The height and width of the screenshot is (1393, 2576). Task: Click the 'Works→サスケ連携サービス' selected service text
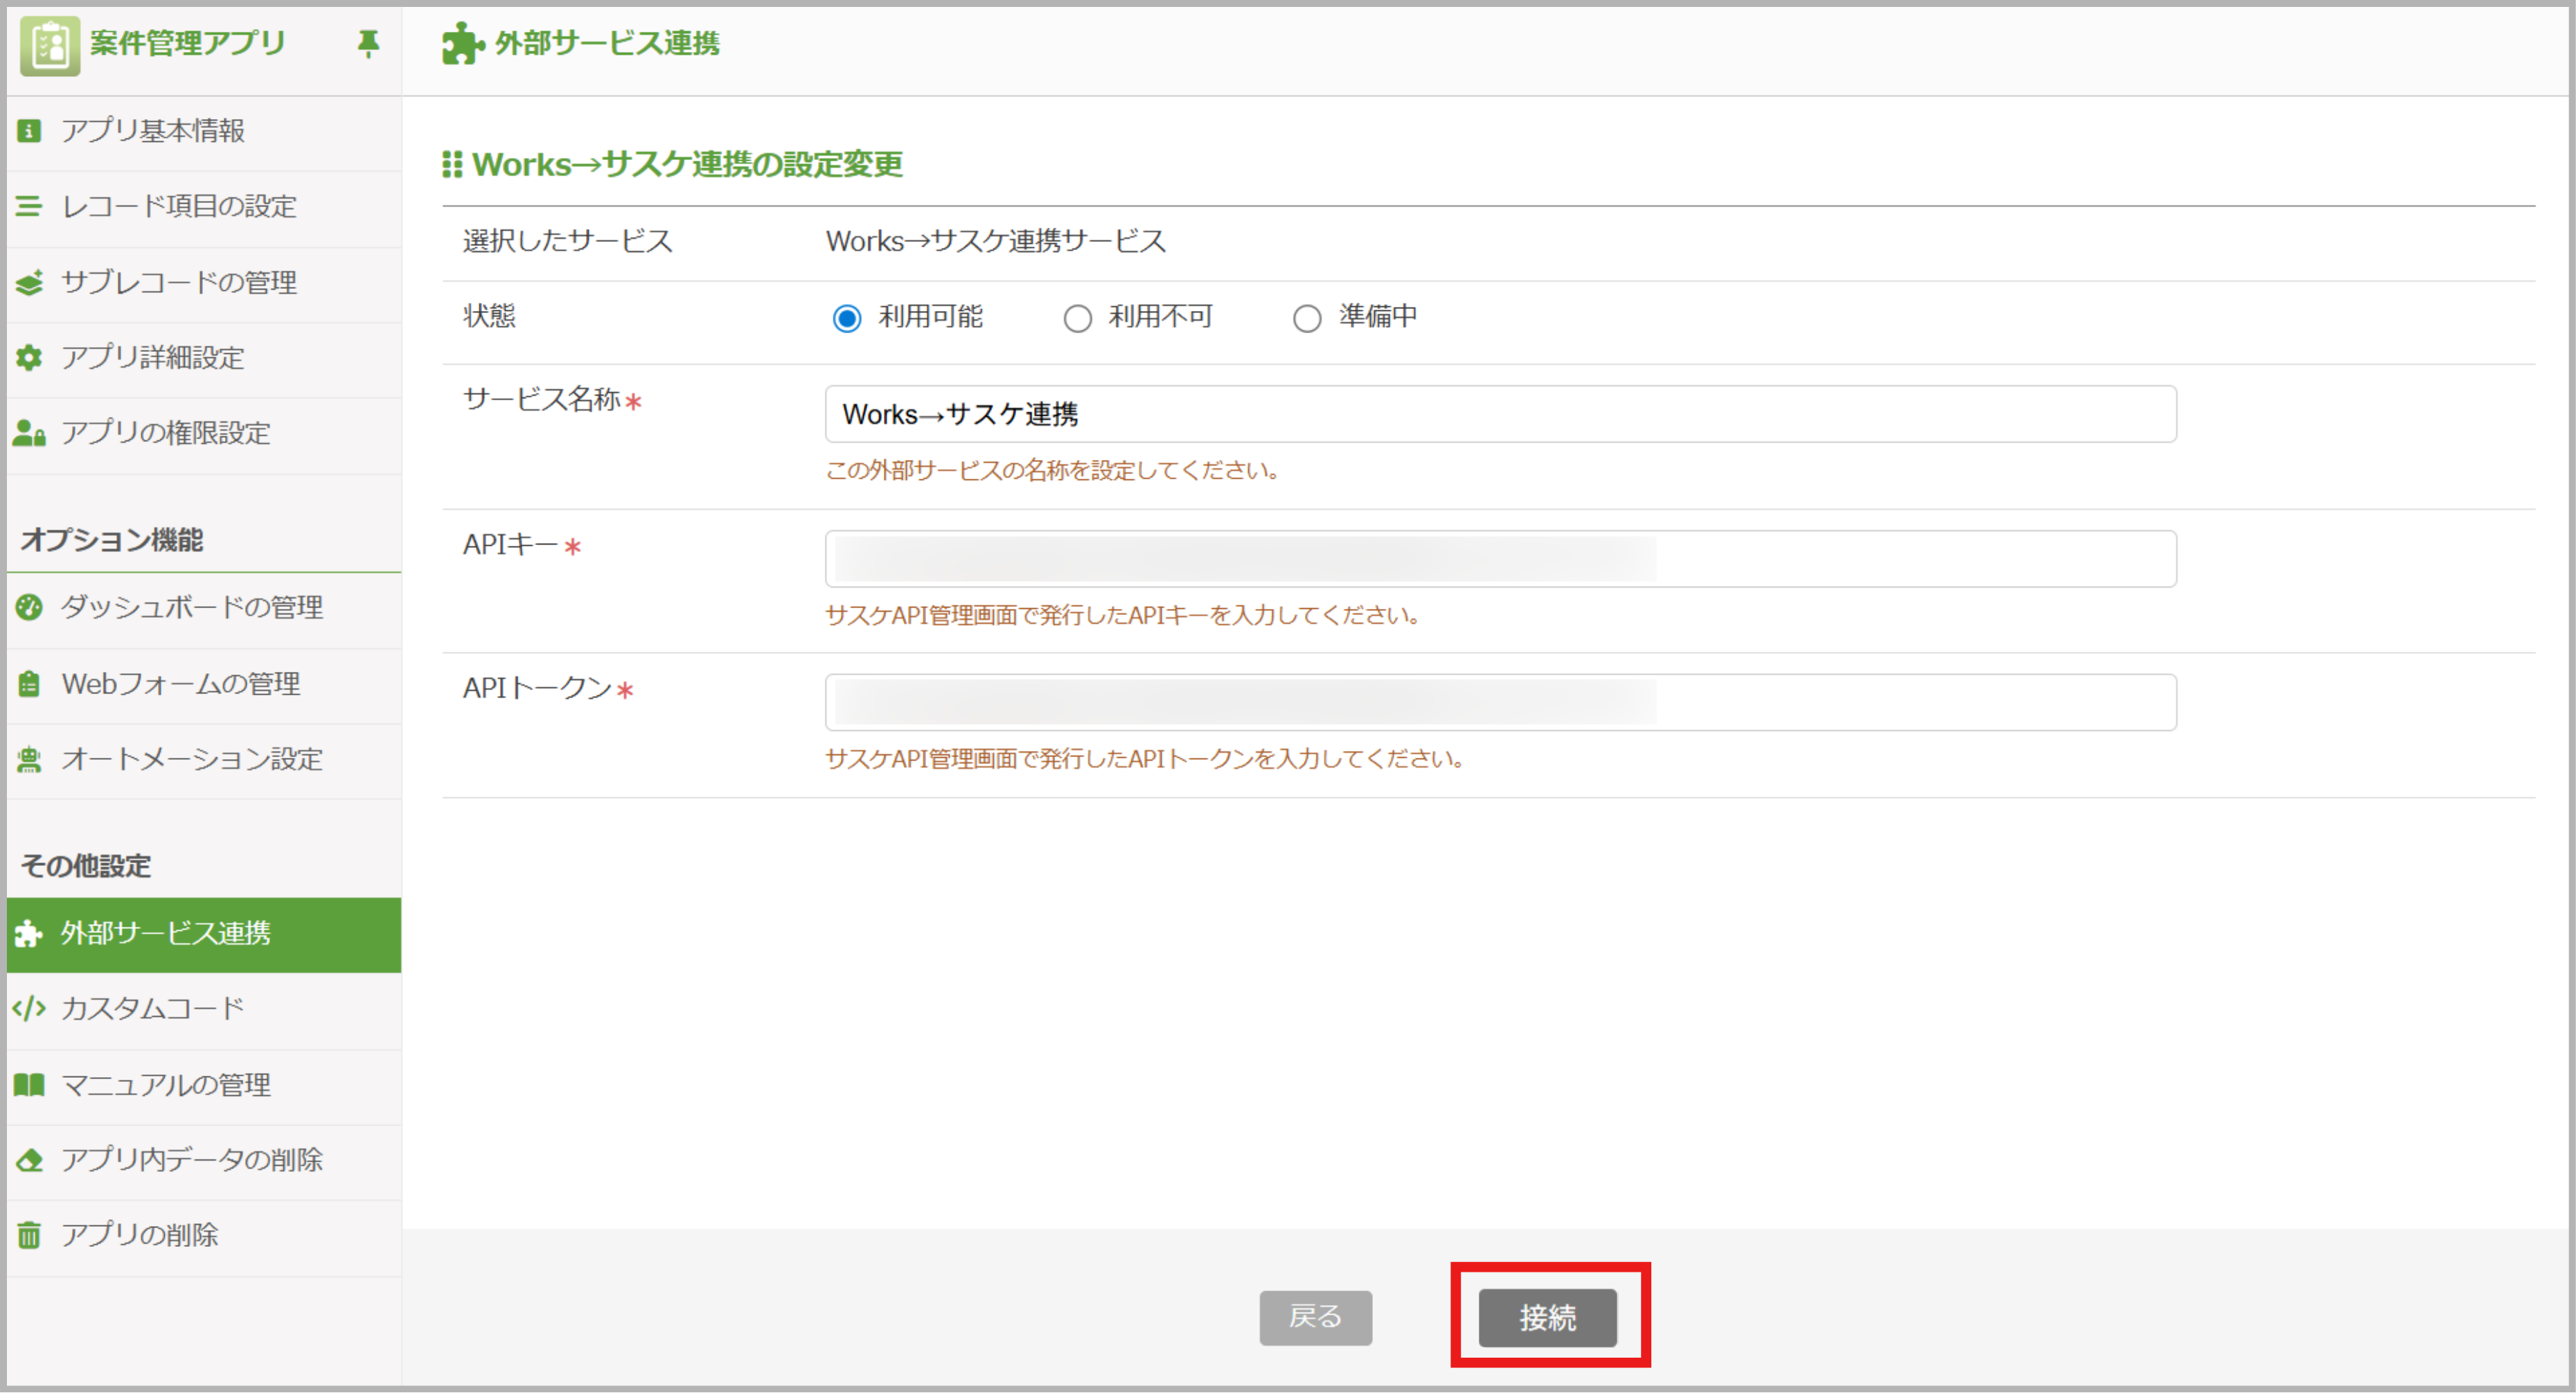[996, 241]
